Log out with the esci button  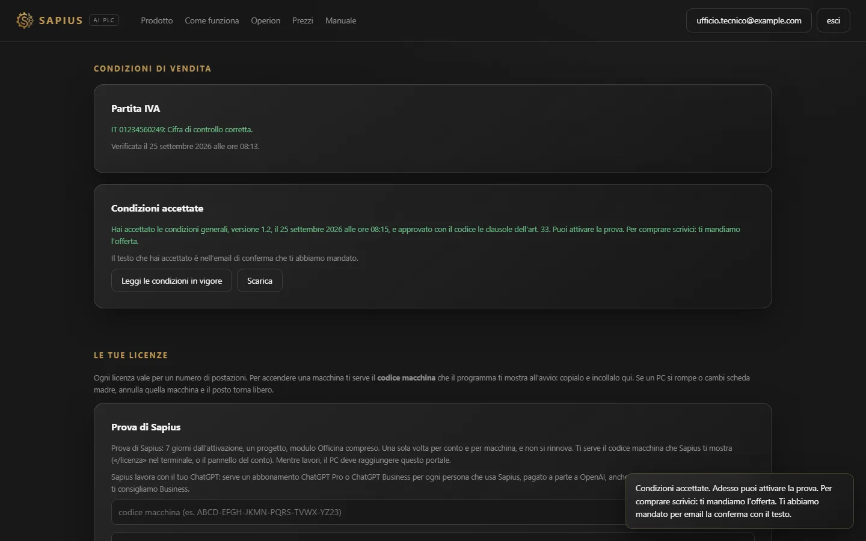click(x=834, y=20)
